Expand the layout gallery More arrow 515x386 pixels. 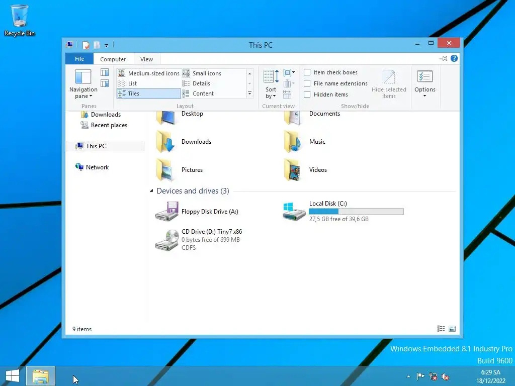point(249,93)
